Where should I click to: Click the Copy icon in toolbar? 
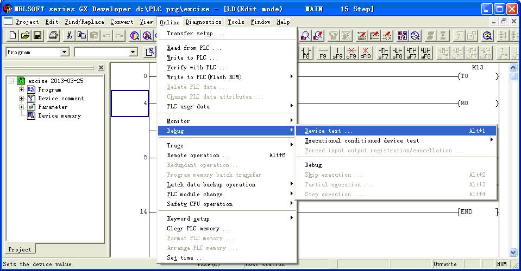(x=81, y=36)
